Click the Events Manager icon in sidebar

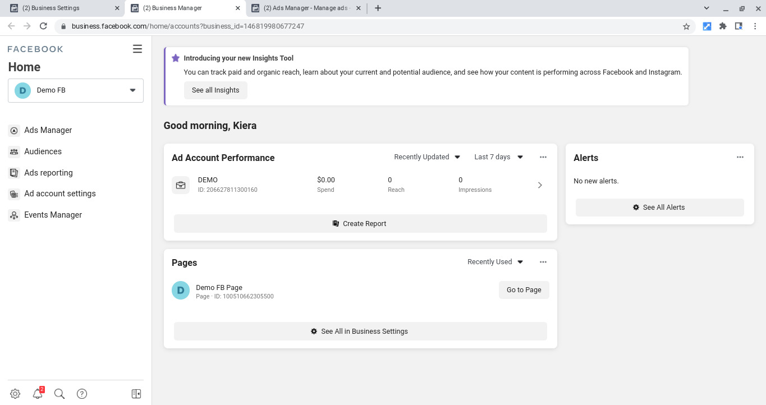click(14, 215)
